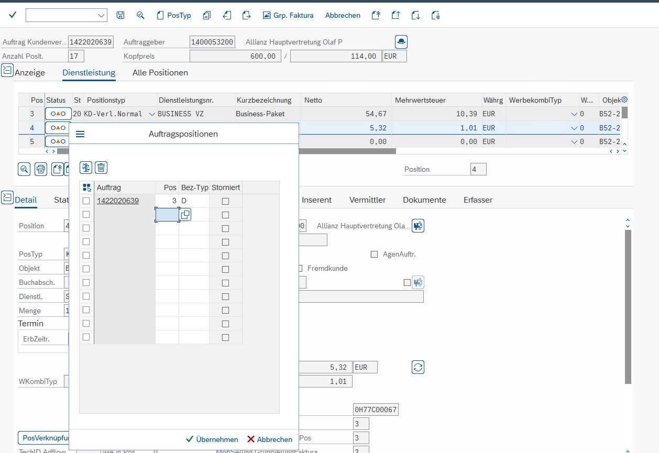The height and width of the screenshot is (453, 659).
Task: Open the value help icon beside Pos cell
Action: (185, 215)
